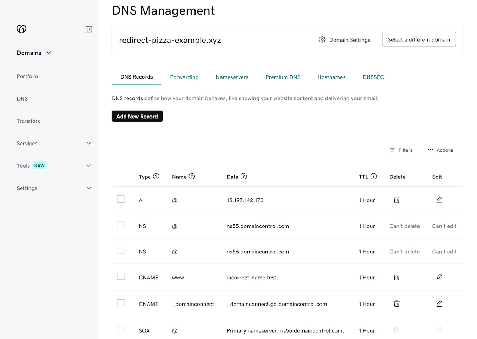The image size is (477, 339).
Task: Tick the first NS record checkbox
Action: 121,225
